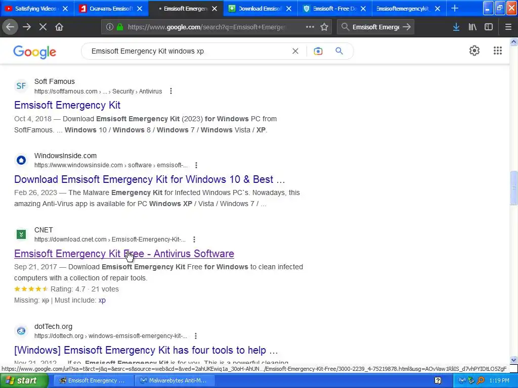Switch to Emsisoft Emergency taskbar window
This screenshot has width=518, height=388.
pos(94,380)
